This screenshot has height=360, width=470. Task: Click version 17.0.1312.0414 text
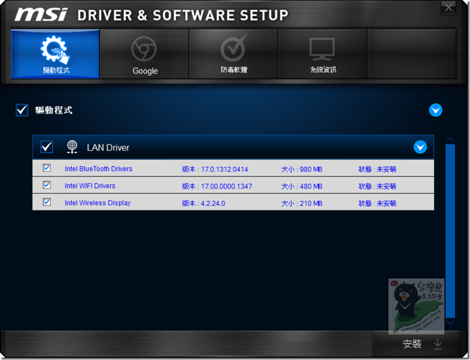point(224,169)
